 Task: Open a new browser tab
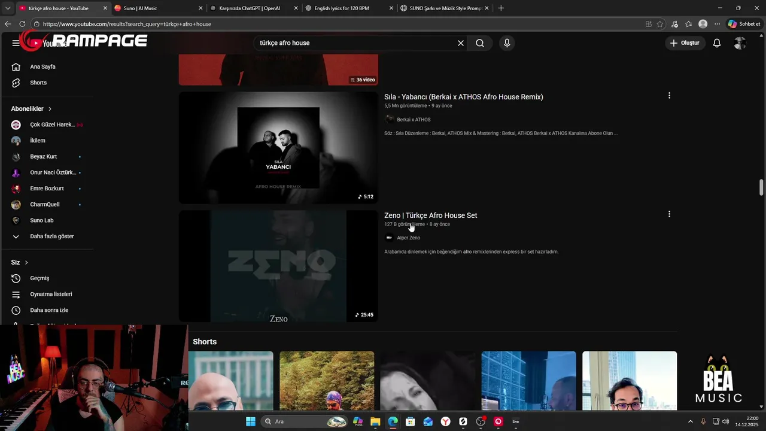pyautogui.click(x=501, y=8)
